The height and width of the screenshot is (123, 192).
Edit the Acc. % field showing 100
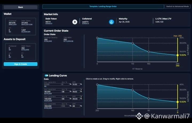pos(66,106)
